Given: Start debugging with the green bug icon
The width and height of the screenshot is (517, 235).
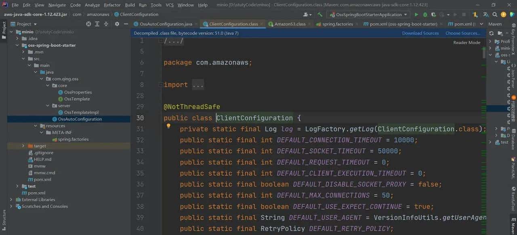Looking at the screenshot, I should pos(425,15).
